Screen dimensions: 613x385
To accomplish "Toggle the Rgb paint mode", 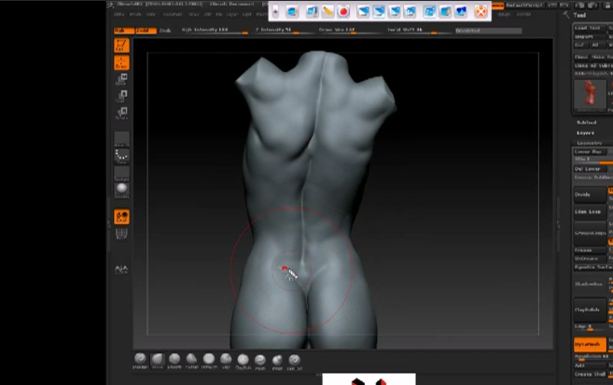I will (124, 31).
